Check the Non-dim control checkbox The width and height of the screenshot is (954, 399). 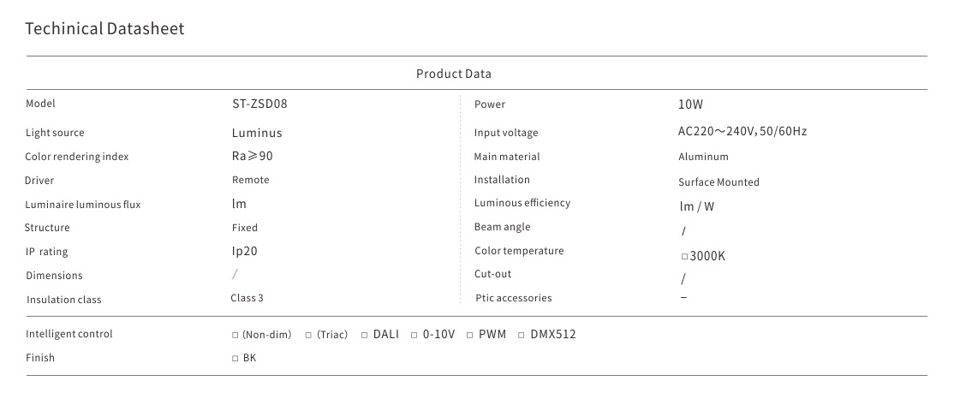pos(235,335)
